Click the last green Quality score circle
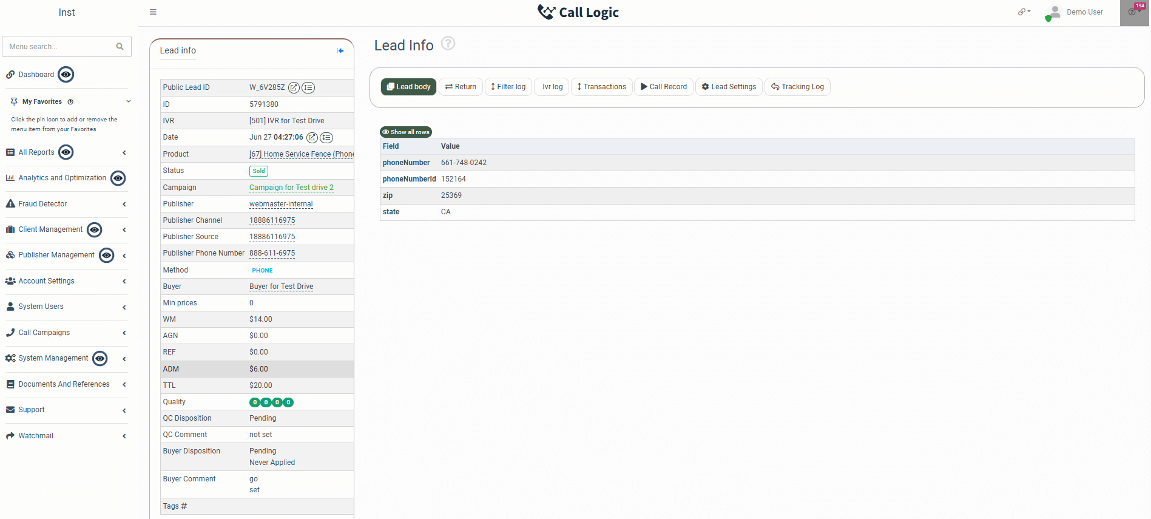Screen dimensions: 1151x519 point(289,402)
